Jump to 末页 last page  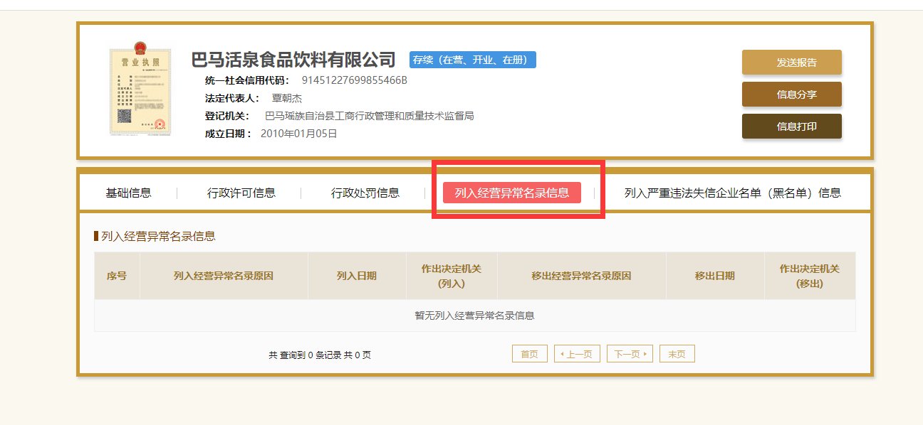[x=677, y=353]
